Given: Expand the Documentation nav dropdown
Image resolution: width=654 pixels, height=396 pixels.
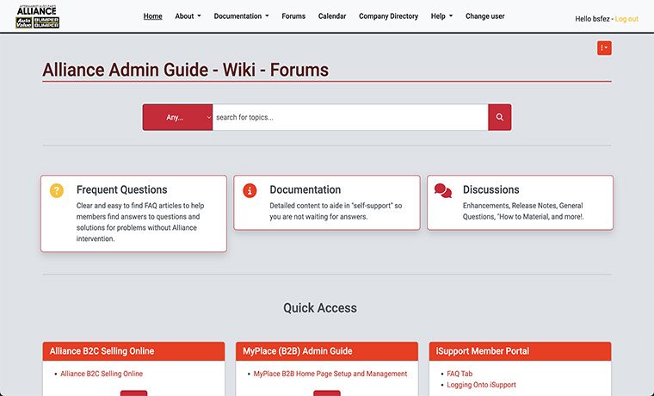Looking at the screenshot, I should [x=241, y=16].
